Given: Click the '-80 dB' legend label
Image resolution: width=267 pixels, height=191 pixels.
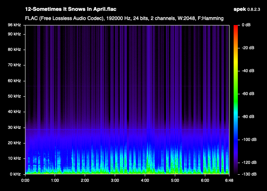Looking at the screenshot, I should click(248, 117).
